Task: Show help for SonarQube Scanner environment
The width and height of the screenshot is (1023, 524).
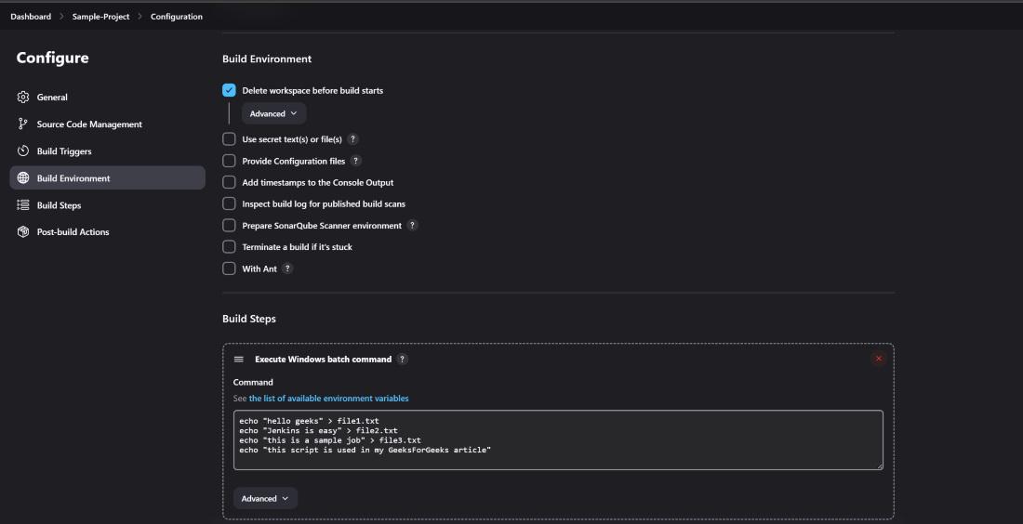Action: pyautogui.click(x=412, y=226)
